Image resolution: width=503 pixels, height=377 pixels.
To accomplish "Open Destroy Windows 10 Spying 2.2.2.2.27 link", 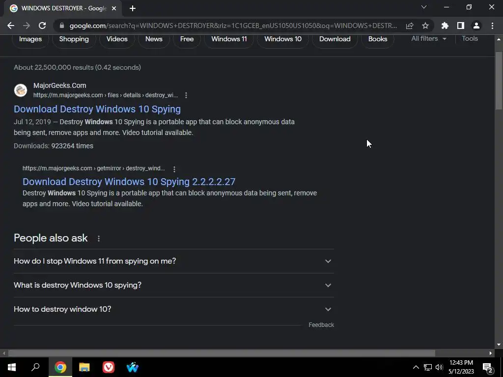I will pos(129,182).
